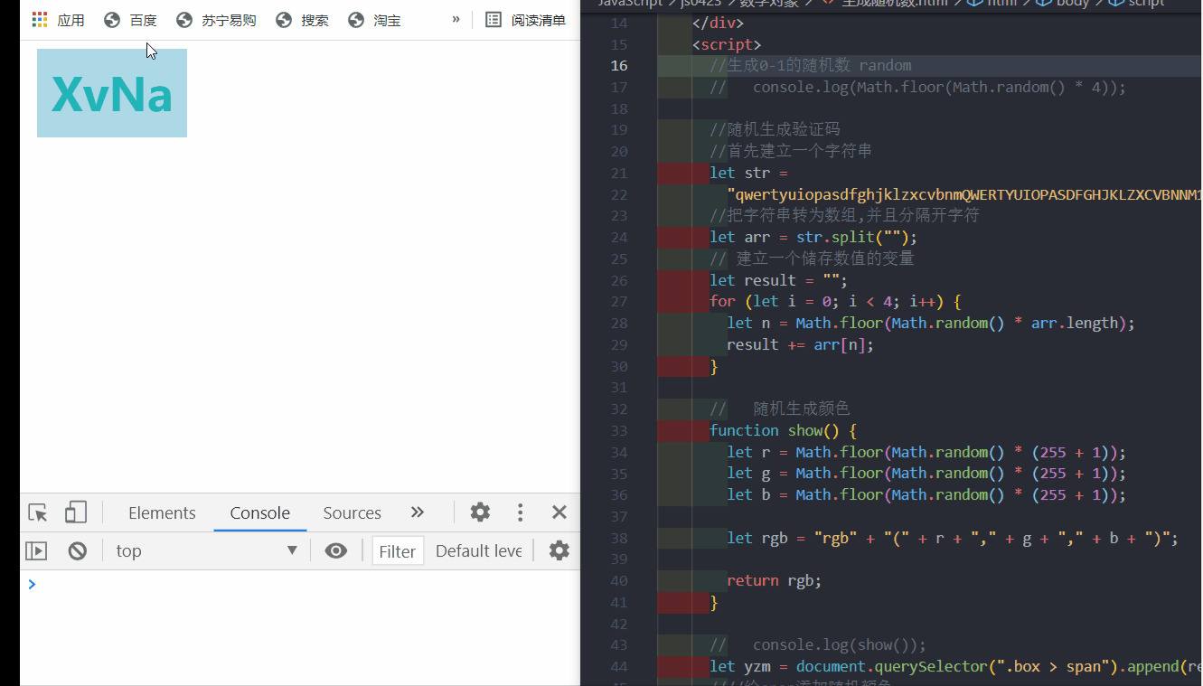Viewport: 1203px width, 686px height.
Task: Open the 阅读清单 reading list icon
Action: [x=493, y=19]
